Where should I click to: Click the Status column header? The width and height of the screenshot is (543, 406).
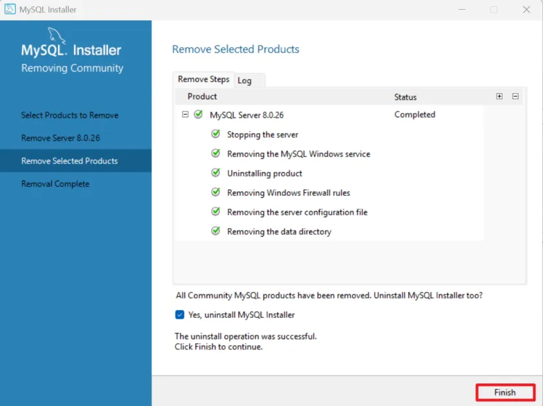coord(405,97)
